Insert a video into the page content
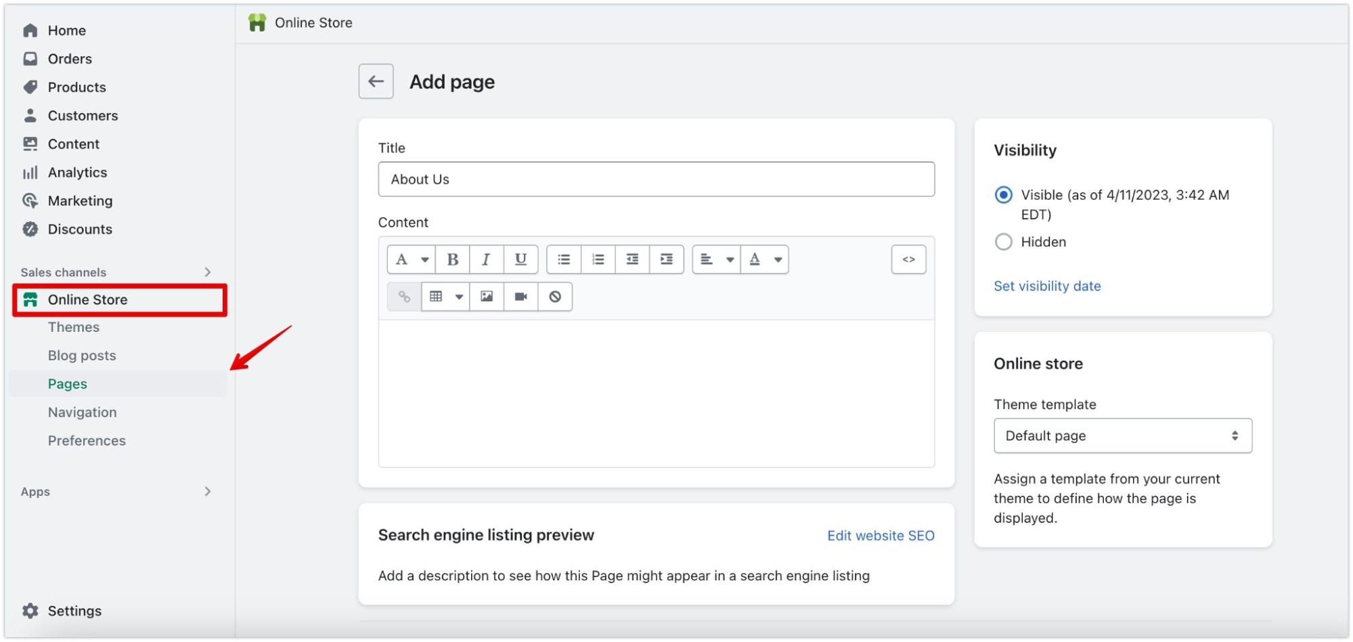1353x642 pixels. coord(520,296)
